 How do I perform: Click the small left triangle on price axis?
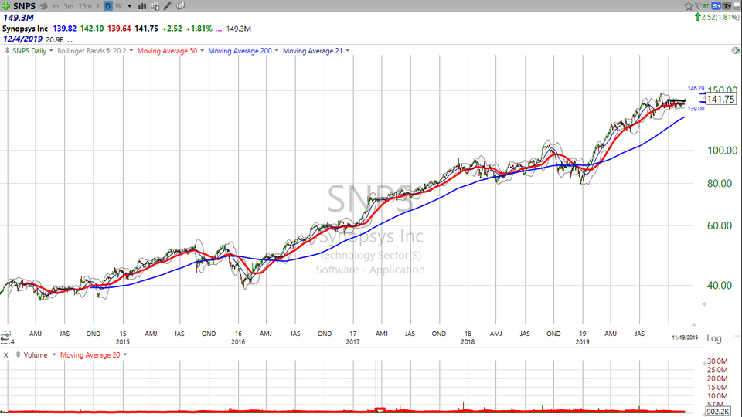tap(703, 304)
